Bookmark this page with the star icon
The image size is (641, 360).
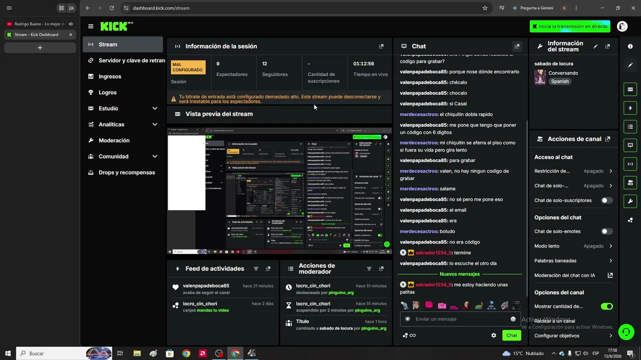coord(485,8)
